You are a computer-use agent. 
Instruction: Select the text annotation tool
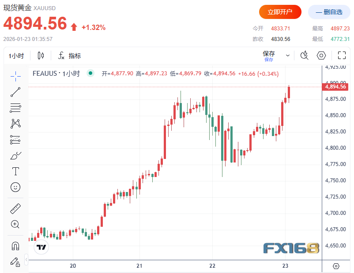(x=15, y=171)
